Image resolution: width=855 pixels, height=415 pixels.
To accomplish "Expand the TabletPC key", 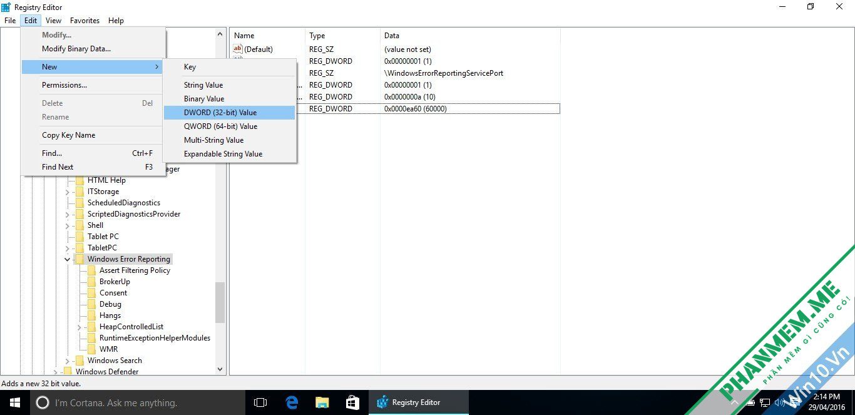I will pos(68,248).
